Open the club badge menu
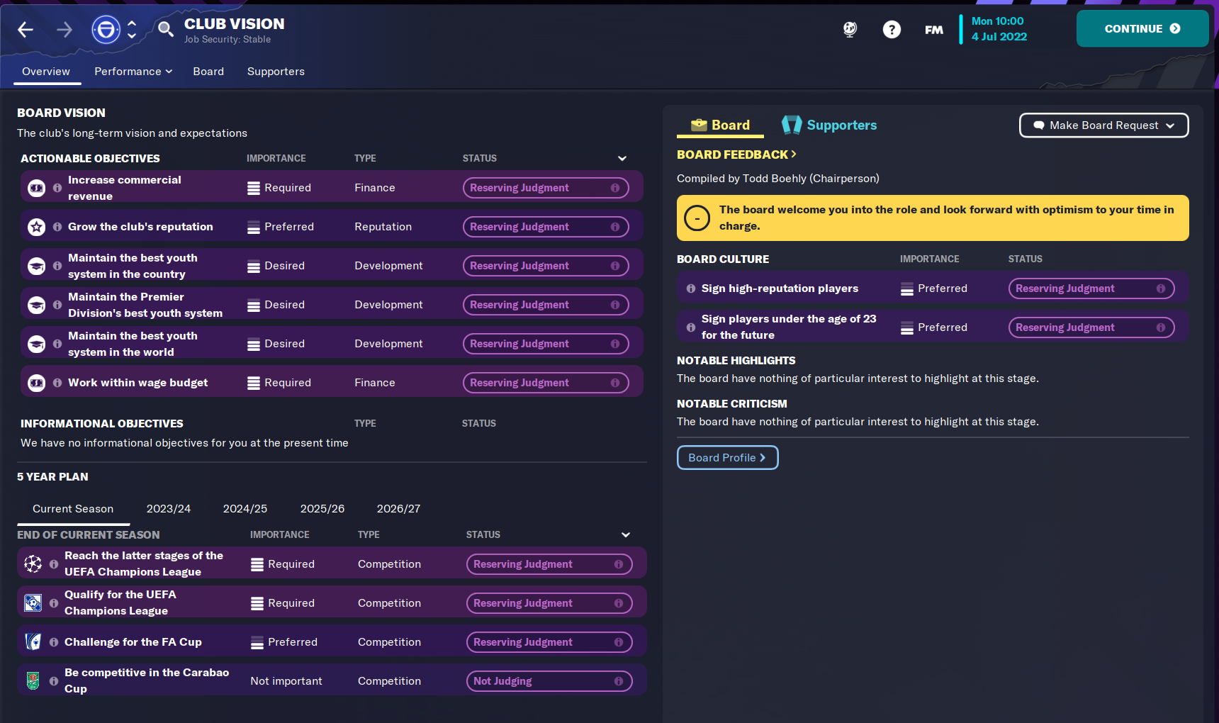1219x723 pixels. click(106, 30)
